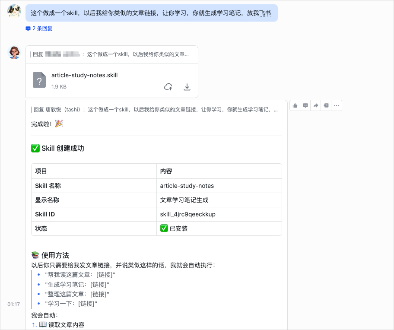
Task: Select the Skill ID table cell
Action: coord(47,214)
